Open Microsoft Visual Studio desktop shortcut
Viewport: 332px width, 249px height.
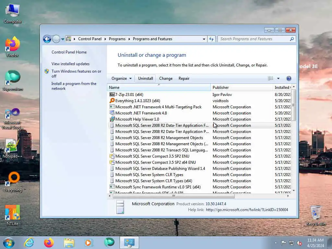tap(13, 119)
